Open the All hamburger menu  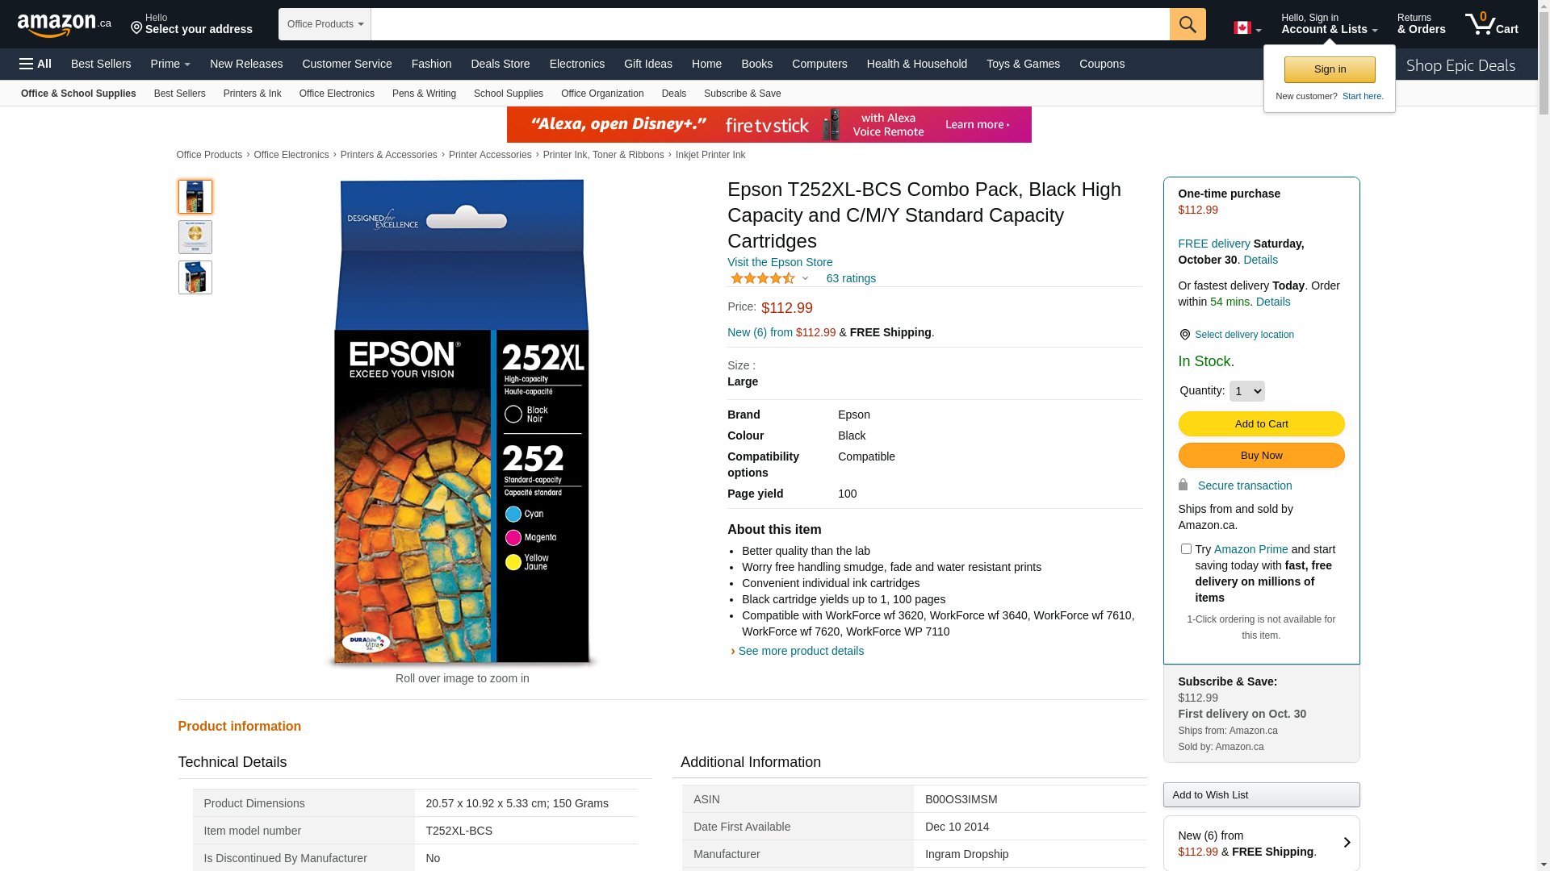click(36, 64)
